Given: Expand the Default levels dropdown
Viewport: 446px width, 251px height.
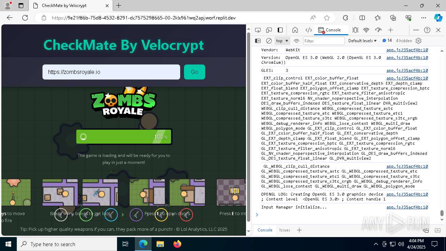Looking at the screenshot, I should coord(362,41).
